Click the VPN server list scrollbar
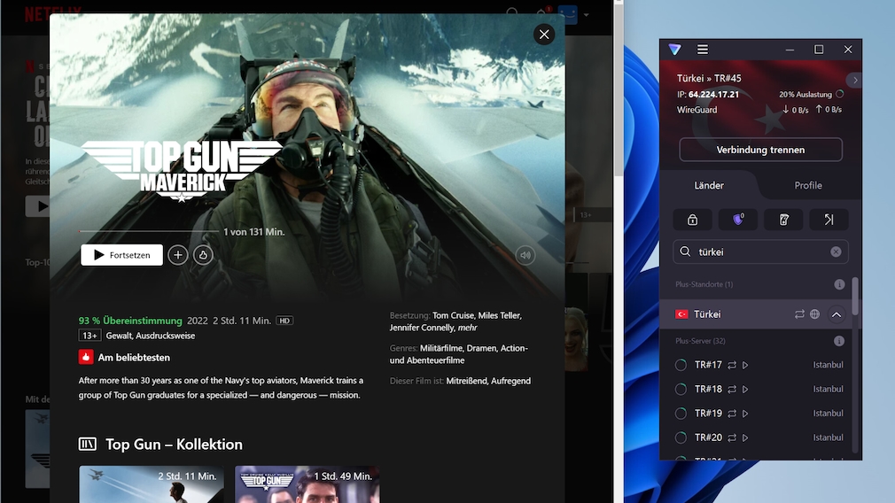This screenshot has height=503, width=895. [855, 297]
